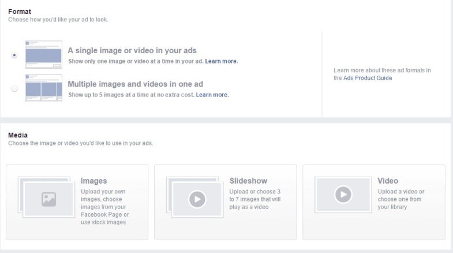This screenshot has width=453, height=253.
Task: Click 'A single image or video in your ads' heading
Action: coord(132,51)
